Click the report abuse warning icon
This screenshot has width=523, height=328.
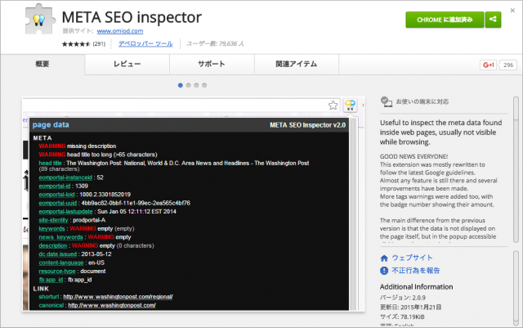[x=384, y=270]
